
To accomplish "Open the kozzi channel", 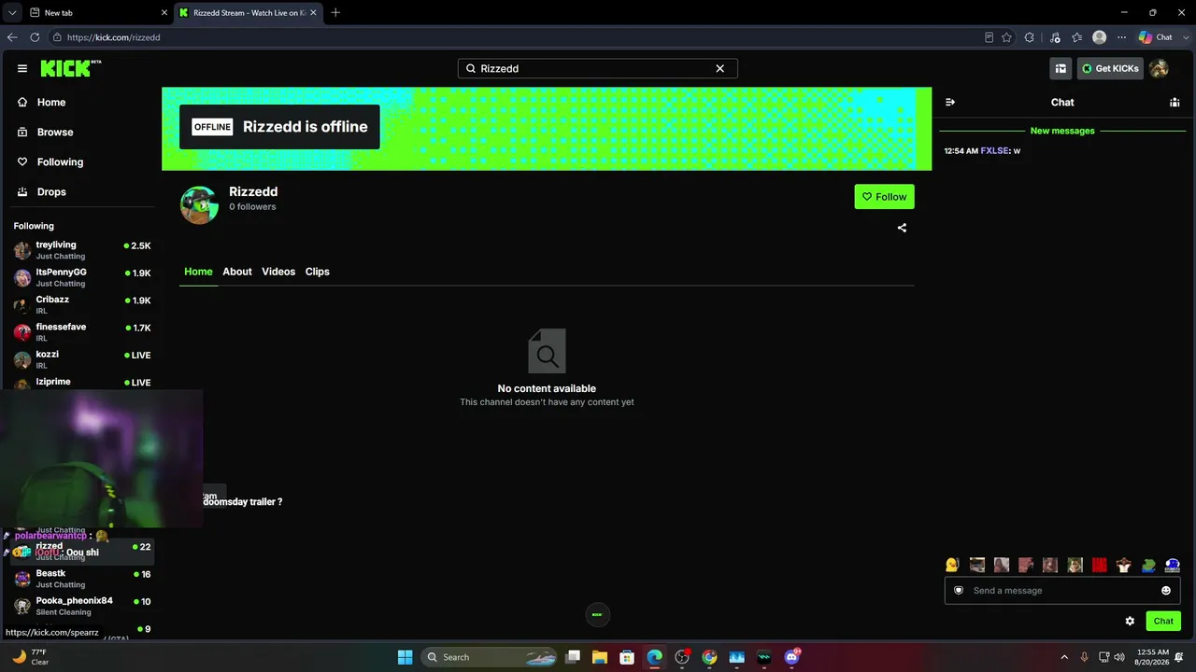I will coord(82,359).
